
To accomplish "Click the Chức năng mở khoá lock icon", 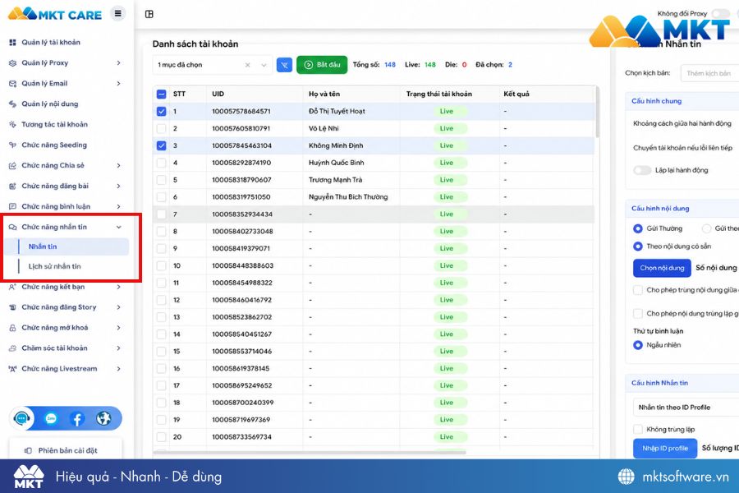I will 12,328.
